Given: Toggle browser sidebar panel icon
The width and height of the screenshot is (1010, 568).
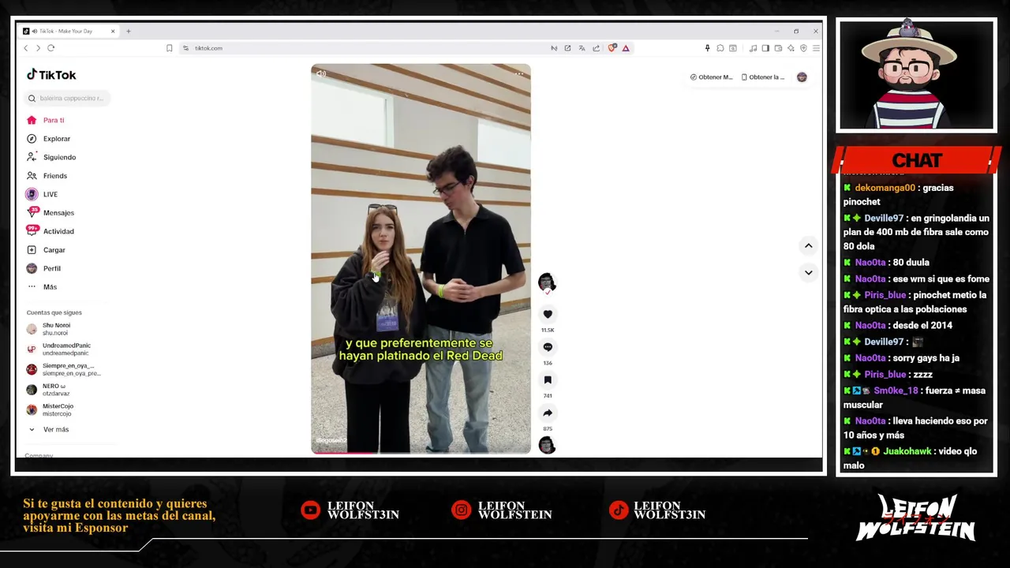Looking at the screenshot, I should tap(765, 48).
